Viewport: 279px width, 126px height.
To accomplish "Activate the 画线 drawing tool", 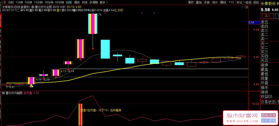I will coord(223,2).
